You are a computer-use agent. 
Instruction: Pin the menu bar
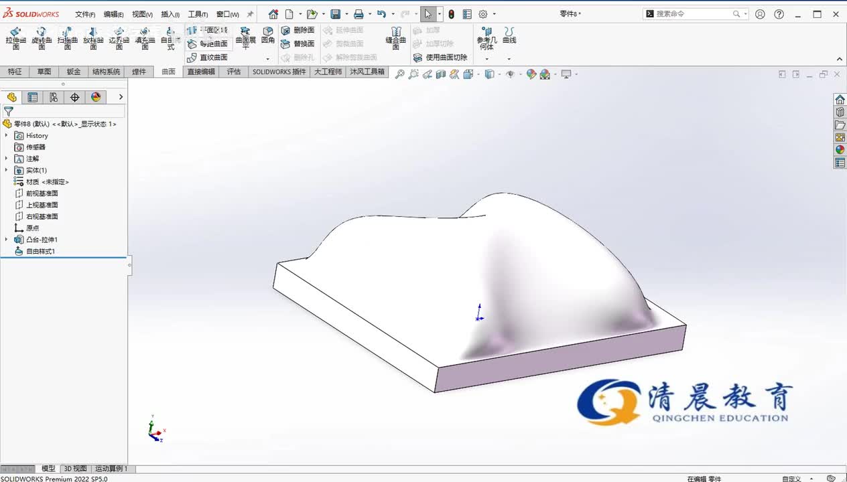[x=251, y=14]
